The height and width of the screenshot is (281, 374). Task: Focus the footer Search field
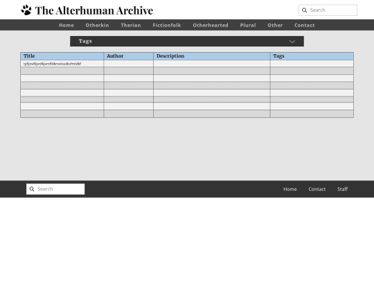pyautogui.click(x=55, y=189)
